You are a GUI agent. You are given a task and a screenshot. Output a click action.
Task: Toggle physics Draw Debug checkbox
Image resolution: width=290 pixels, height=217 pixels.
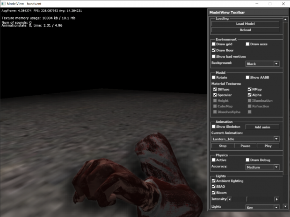247,160
